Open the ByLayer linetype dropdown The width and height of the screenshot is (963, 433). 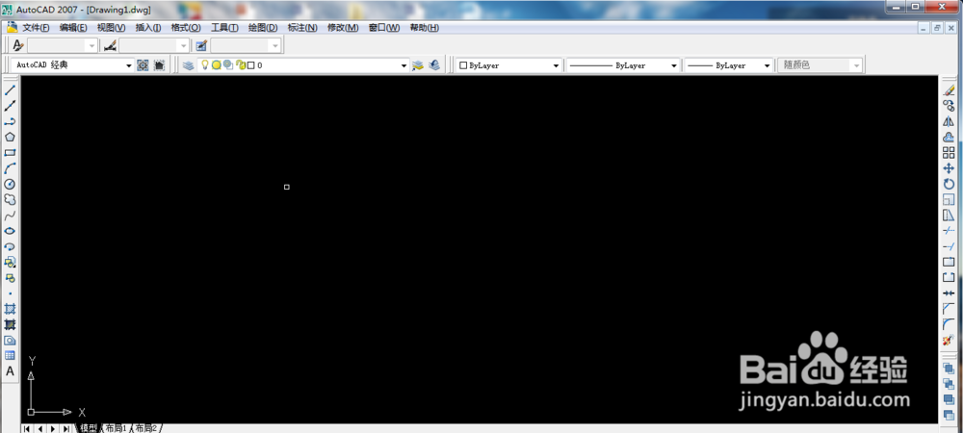pos(674,65)
